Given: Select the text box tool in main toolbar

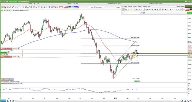Looking at the screenshot, I should coord(42,7).
